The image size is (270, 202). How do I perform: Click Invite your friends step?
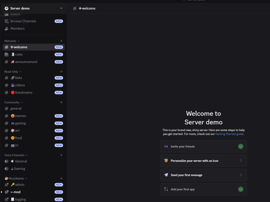tap(204, 147)
